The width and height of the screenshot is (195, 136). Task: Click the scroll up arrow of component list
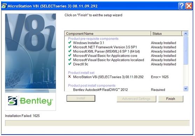point(186,34)
